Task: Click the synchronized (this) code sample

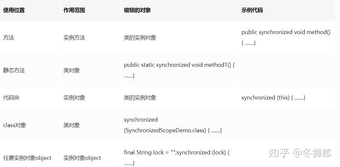Action: pos(273,98)
